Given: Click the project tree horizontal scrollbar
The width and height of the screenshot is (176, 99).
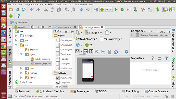Looking at the screenshot, I should click(x=34, y=87).
